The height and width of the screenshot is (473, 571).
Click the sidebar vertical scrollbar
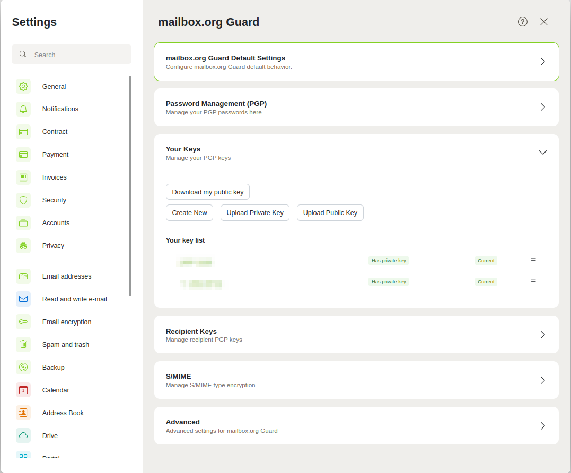[x=130, y=185]
